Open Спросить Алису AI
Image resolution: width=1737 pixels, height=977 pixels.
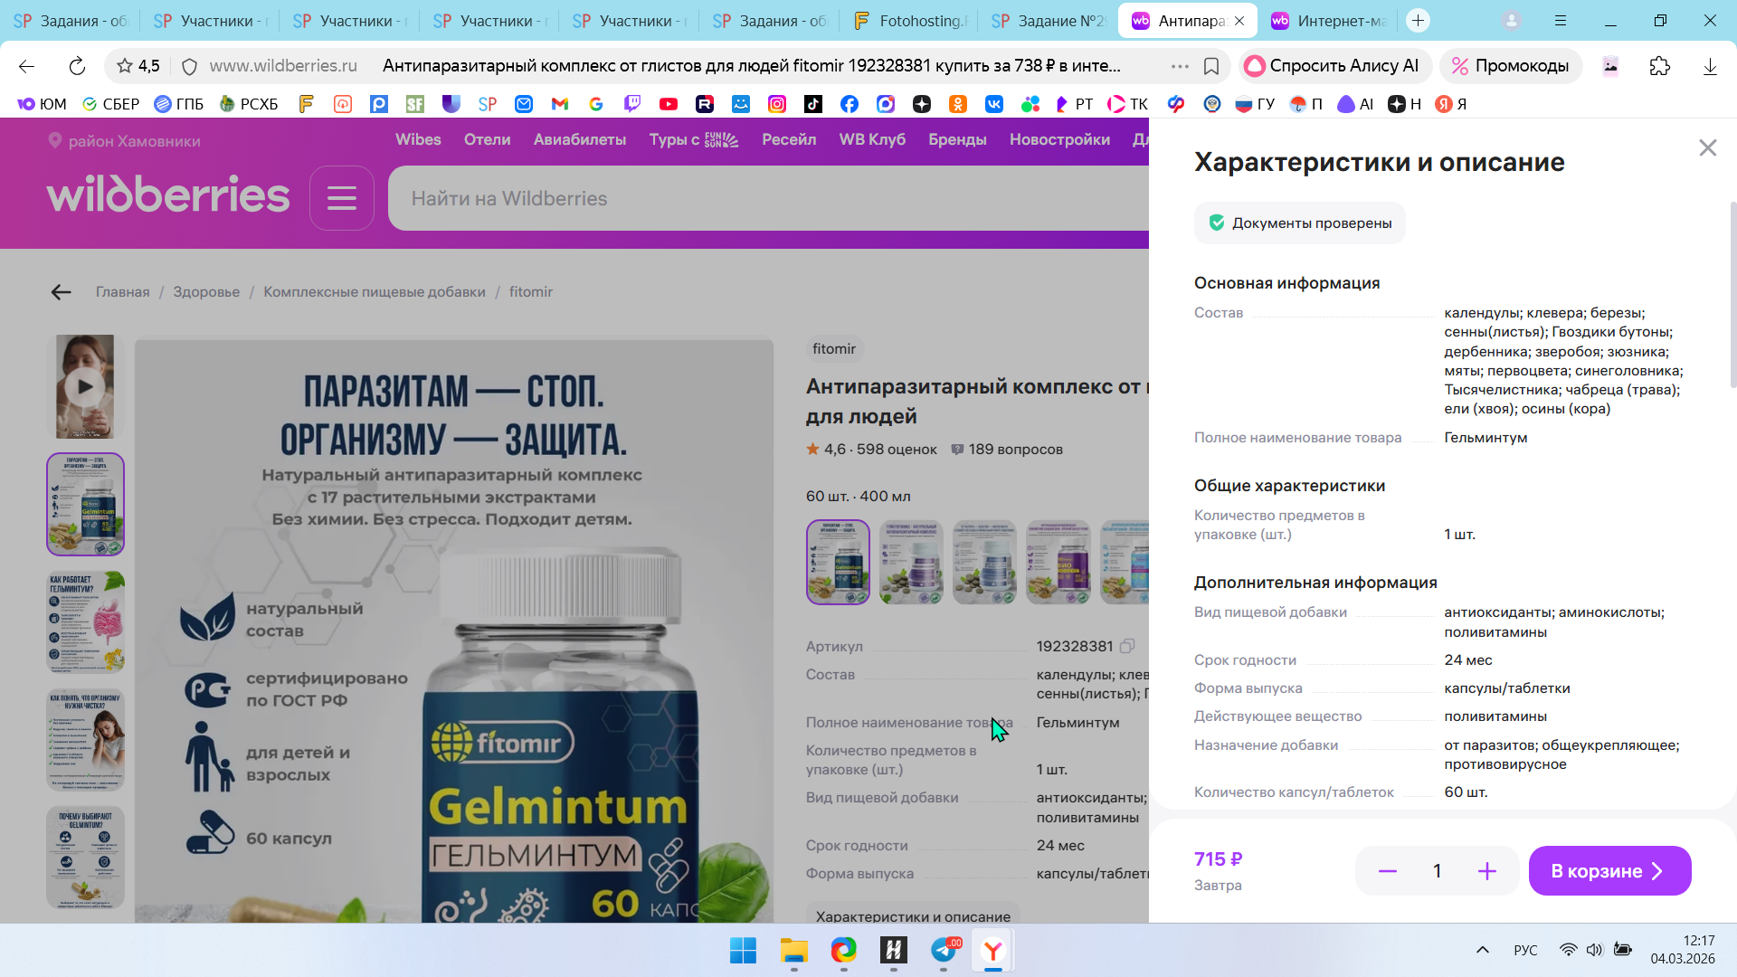tap(1333, 66)
